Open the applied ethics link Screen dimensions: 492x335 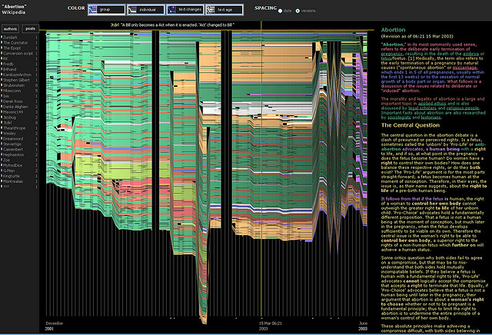[x=432, y=104]
